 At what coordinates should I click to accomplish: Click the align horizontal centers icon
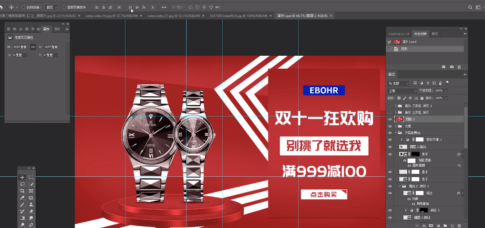click(104, 7)
